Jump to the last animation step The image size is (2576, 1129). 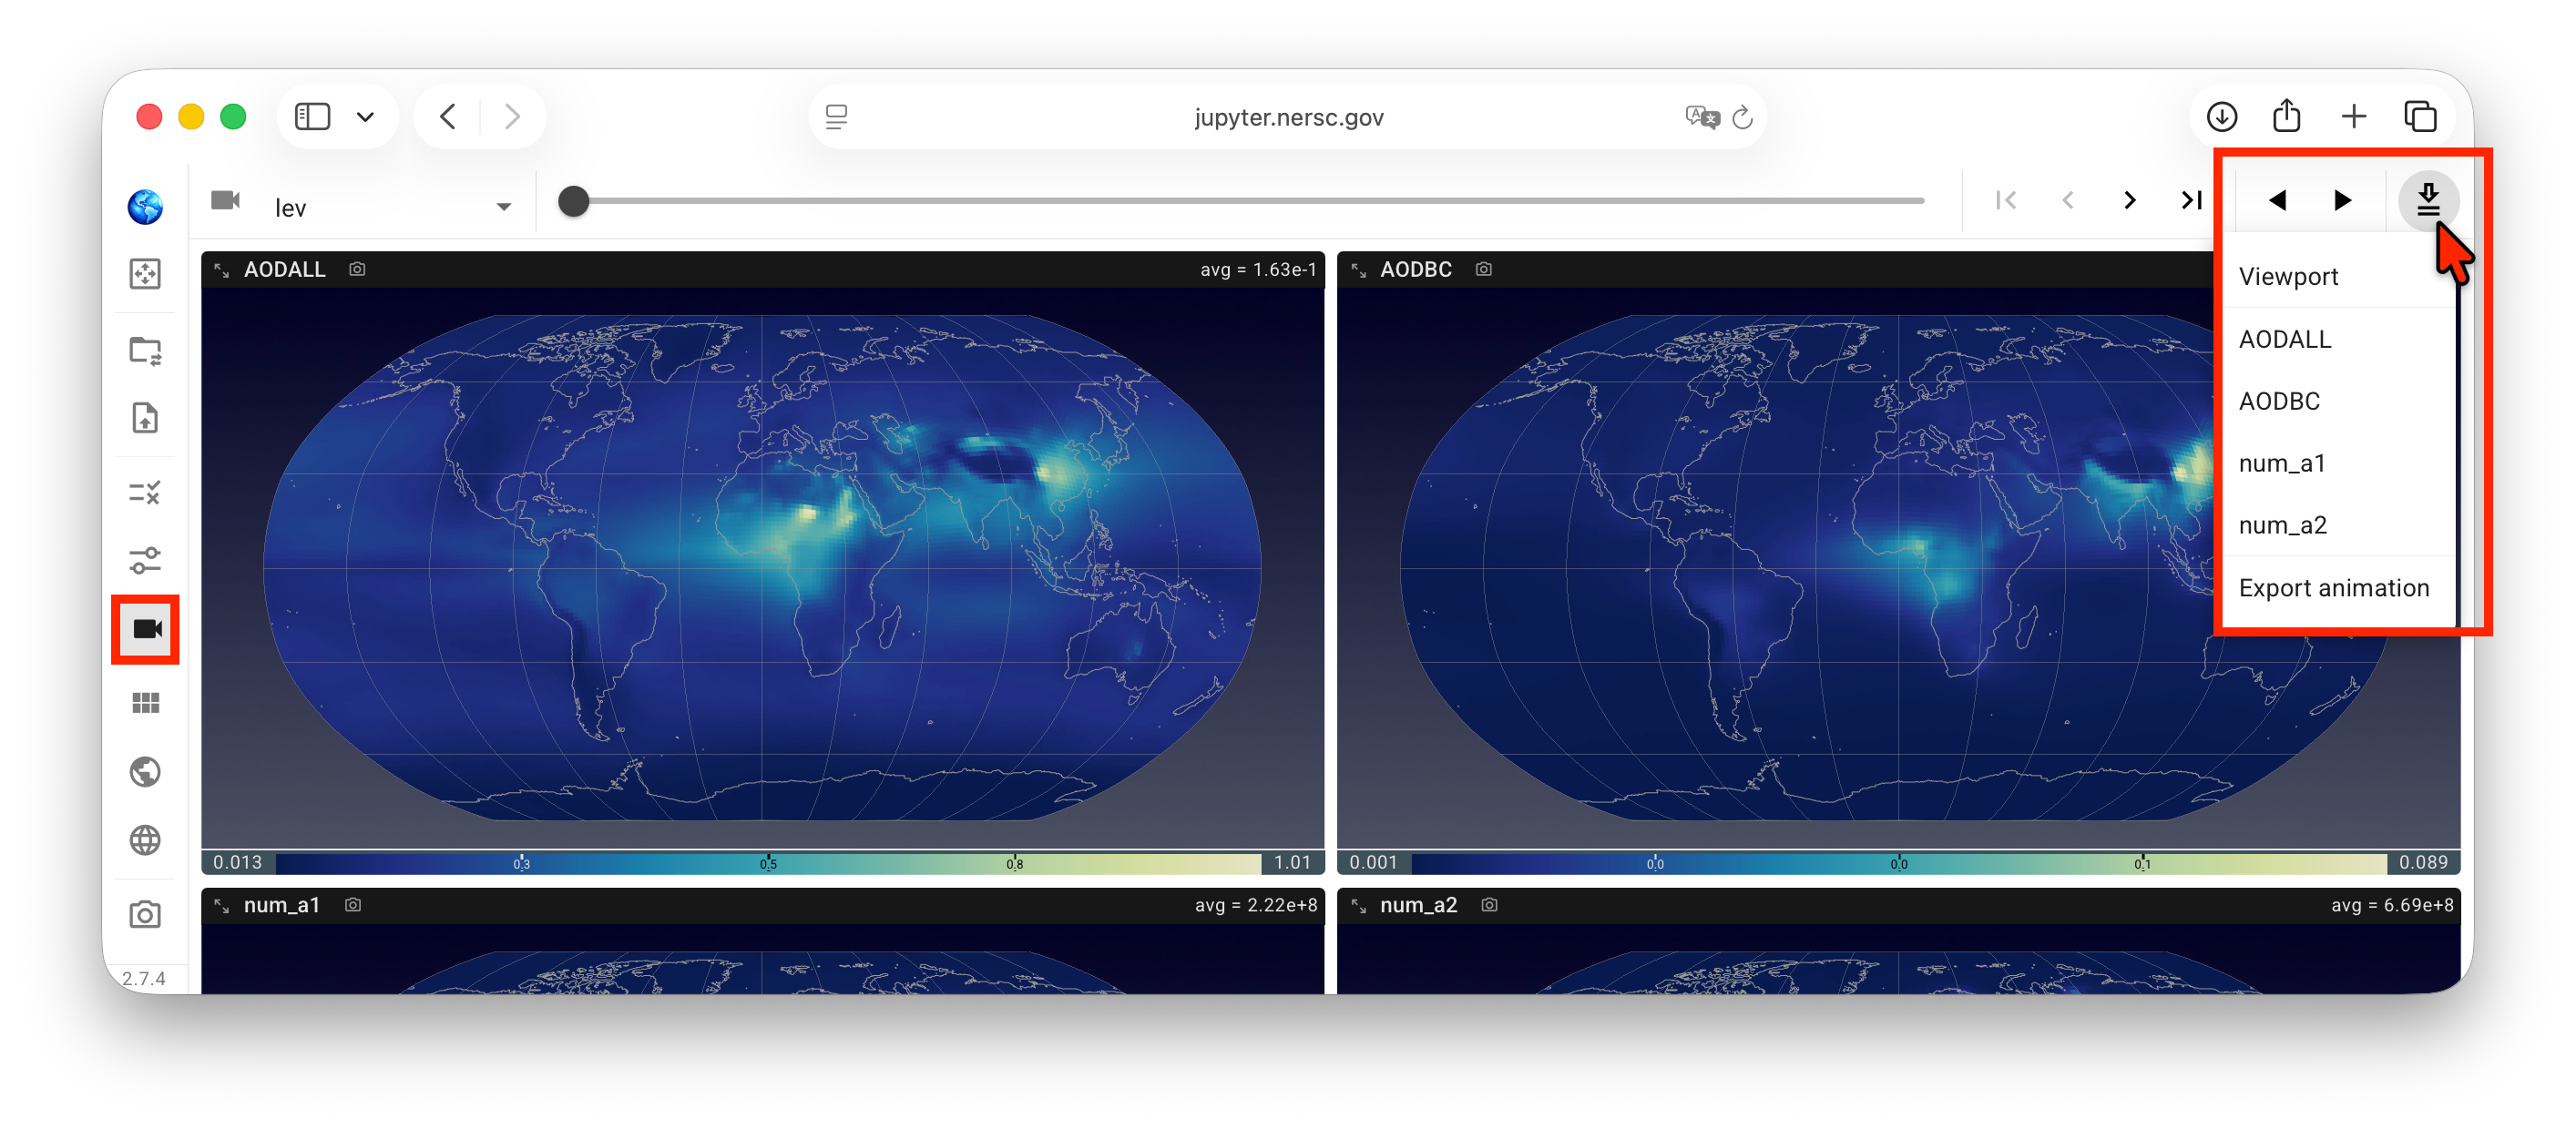click(2191, 201)
